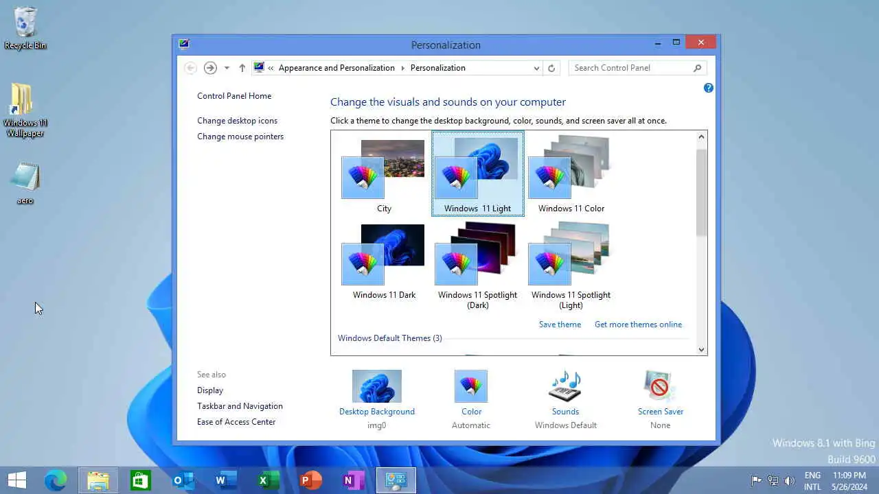879x494 pixels.
Task: Click the volume speaker tray icon
Action: click(790, 480)
